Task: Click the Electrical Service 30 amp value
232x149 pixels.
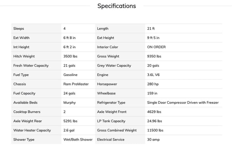Action: coord(154,139)
